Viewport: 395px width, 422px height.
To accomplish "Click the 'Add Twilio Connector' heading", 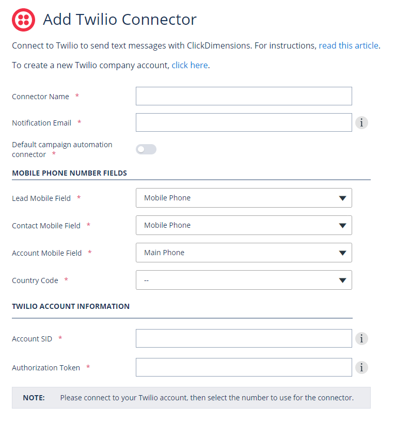I will pos(120,20).
